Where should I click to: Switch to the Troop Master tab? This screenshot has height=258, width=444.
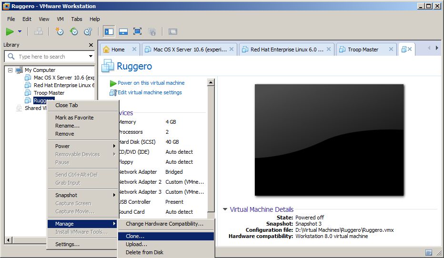click(x=363, y=49)
